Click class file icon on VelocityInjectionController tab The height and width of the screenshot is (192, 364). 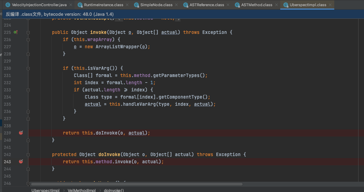coord(8,5)
